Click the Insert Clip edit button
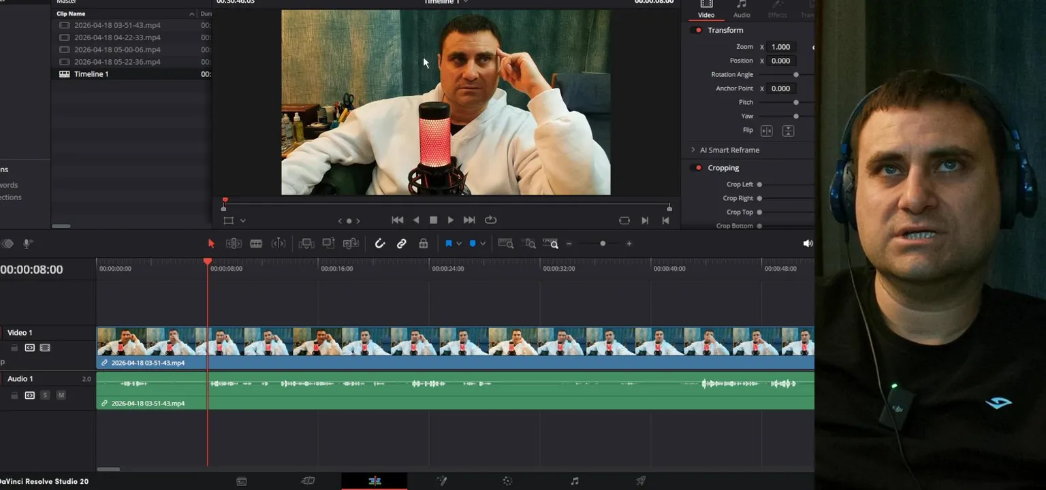The image size is (1046, 490). tap(306, 244)
